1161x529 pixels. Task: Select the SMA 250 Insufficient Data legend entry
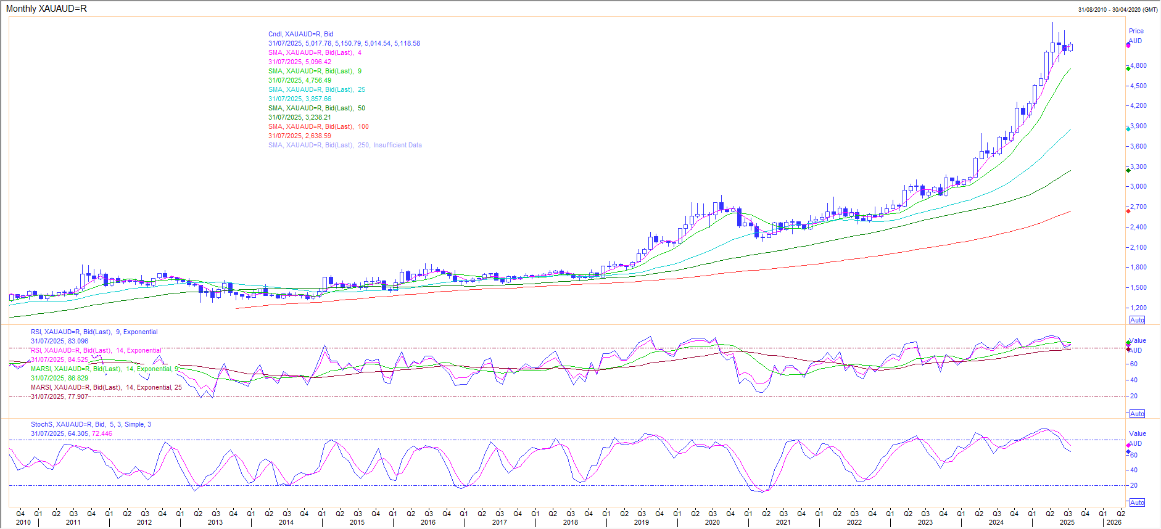click(x=345, y=146)
